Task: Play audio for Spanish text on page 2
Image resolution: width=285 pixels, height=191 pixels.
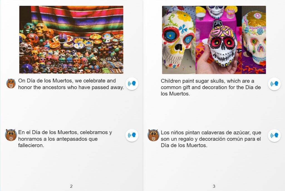Action: (132, 135)
